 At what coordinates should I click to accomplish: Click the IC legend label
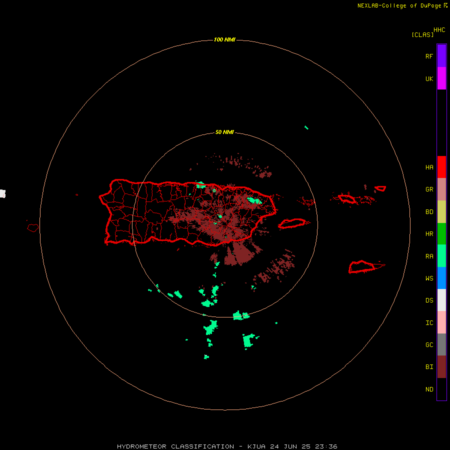tap(429, 323)
